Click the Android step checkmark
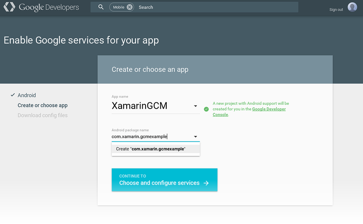Image resolution: width=363 pixels, height=224 pixels. pyautogui.click(x=13, y=95)
